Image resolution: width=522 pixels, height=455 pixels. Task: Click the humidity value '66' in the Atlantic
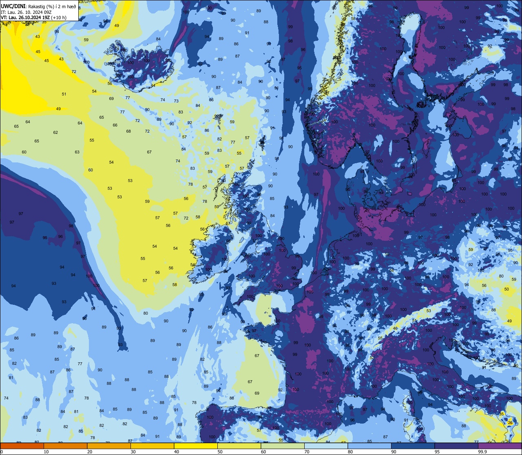click(115, 125)
